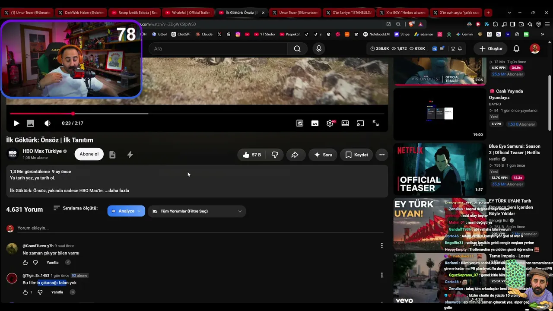Open the Soru ask button
Image resolution: width=553 pixels, height=311 pixels.
pos(323,155)
